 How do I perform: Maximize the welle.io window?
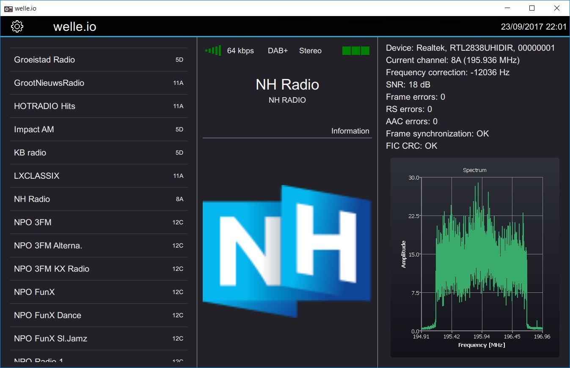click(532, 8)
